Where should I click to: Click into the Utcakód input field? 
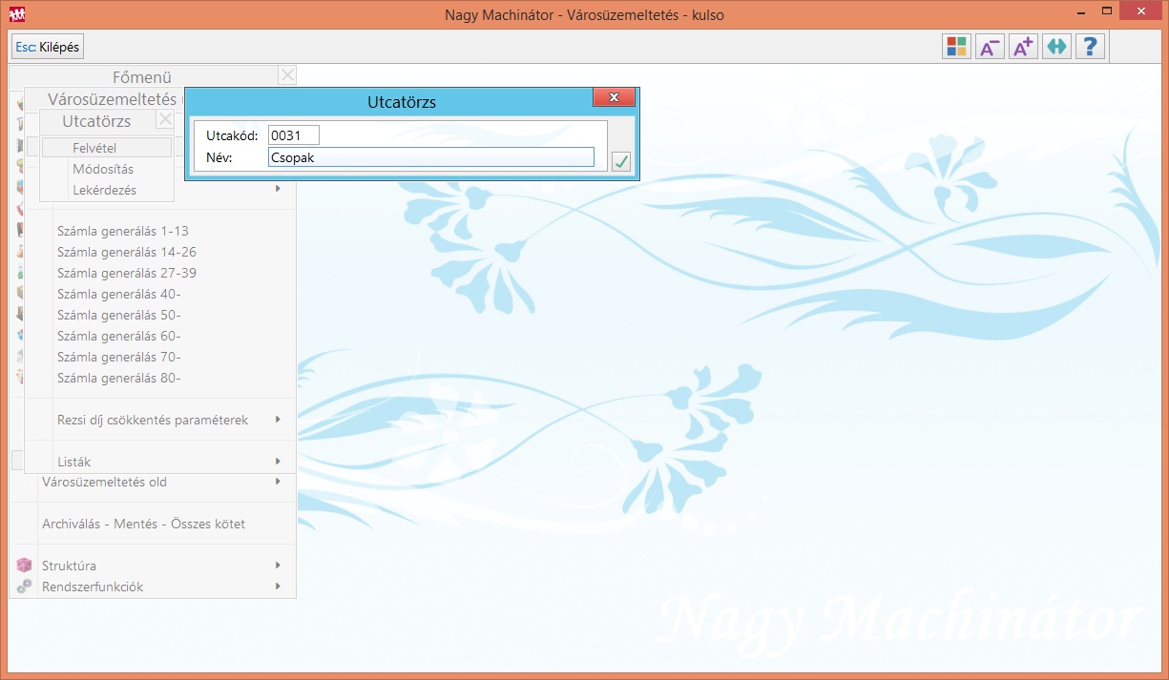click(294, 135)
